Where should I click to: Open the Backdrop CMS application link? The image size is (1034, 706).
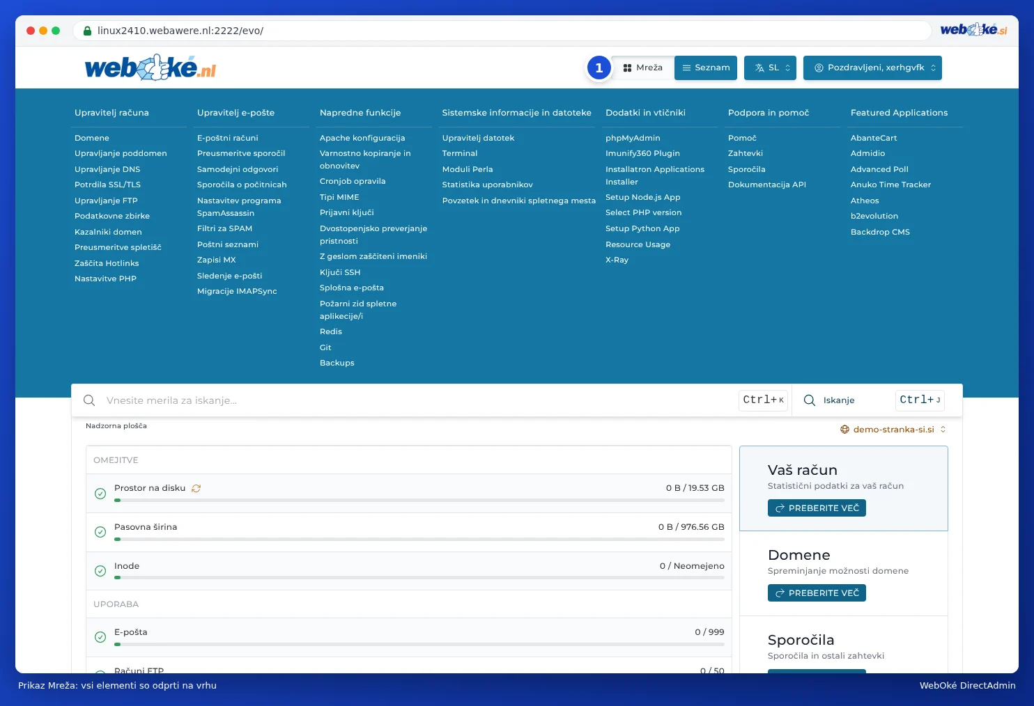click(880, 232)
